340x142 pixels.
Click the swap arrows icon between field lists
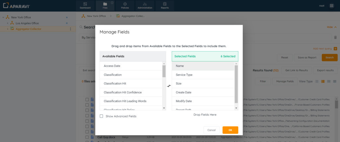coord(169,86)
